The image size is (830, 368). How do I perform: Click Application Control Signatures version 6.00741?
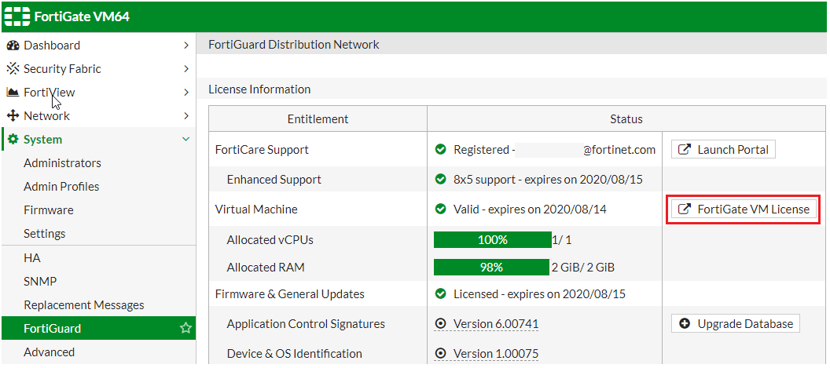[496, 324]
